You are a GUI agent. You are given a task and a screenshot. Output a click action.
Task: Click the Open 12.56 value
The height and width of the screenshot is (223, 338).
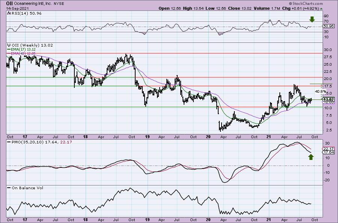click(x=170, y=8)
